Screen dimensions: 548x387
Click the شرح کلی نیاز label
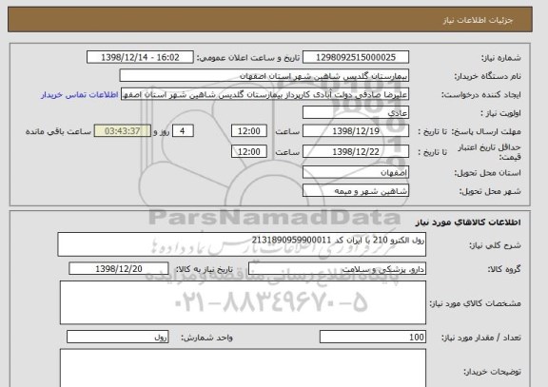pyautogui.click(x=495, y=245)
